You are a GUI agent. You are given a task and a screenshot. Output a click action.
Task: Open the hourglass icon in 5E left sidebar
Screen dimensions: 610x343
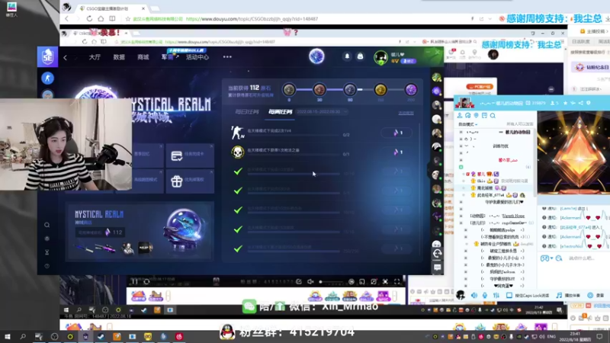[47, 252]
